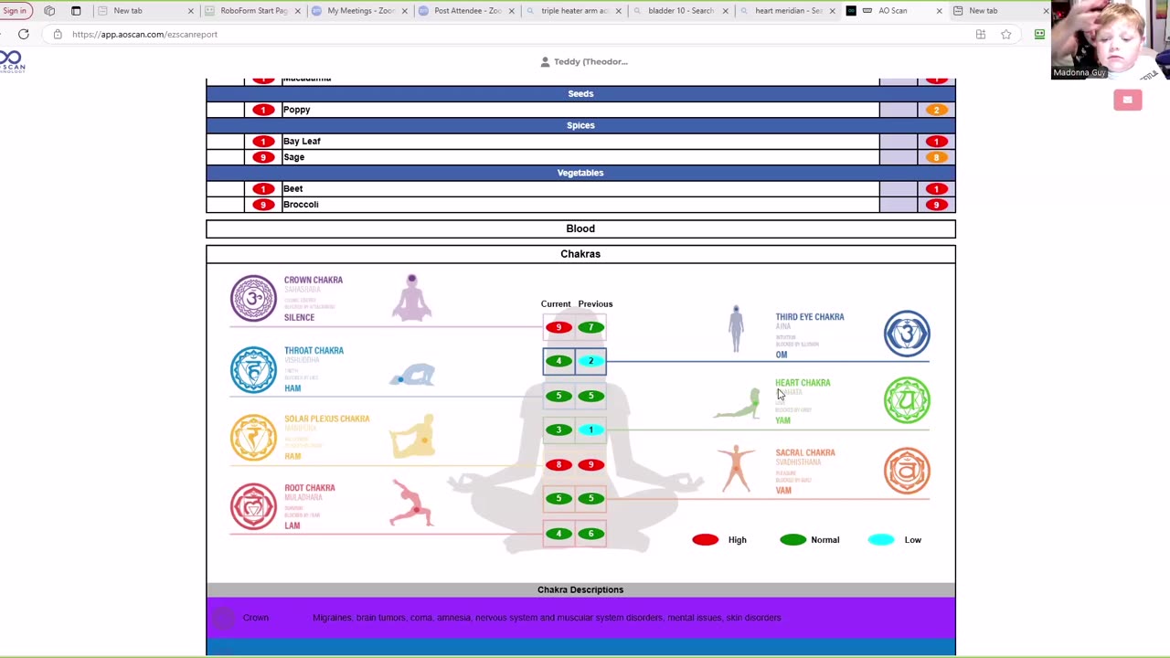Click the purple meditating figure beside Crown Chakra
The width and height of the screenshot is (1170, 658).
(412, 298)
